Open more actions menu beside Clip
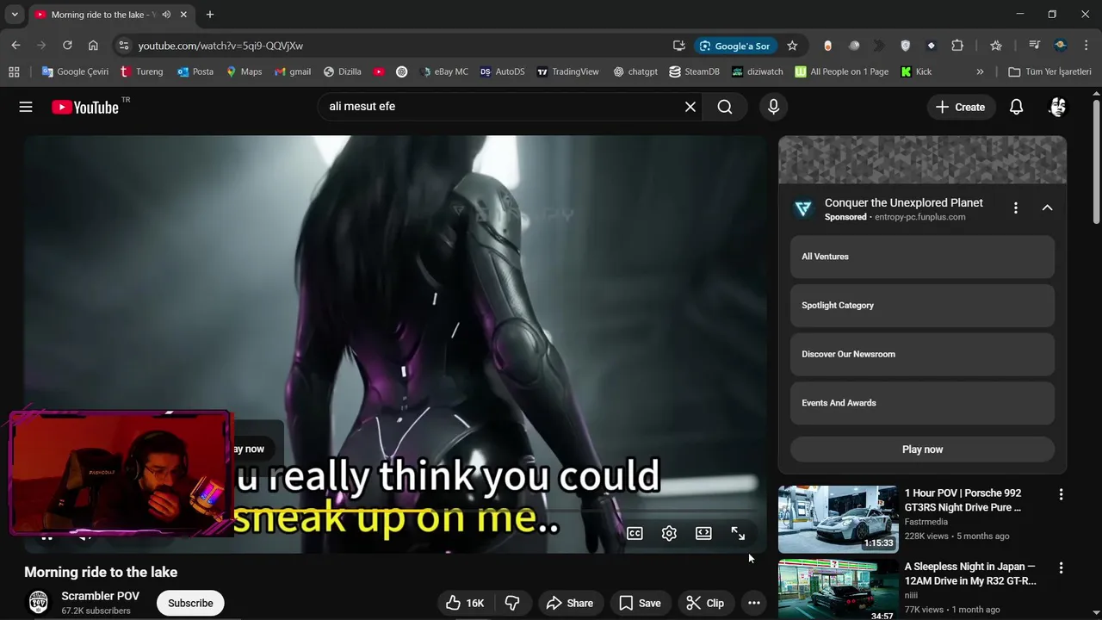The image size is (1102, 620). [x=754, y=603]
